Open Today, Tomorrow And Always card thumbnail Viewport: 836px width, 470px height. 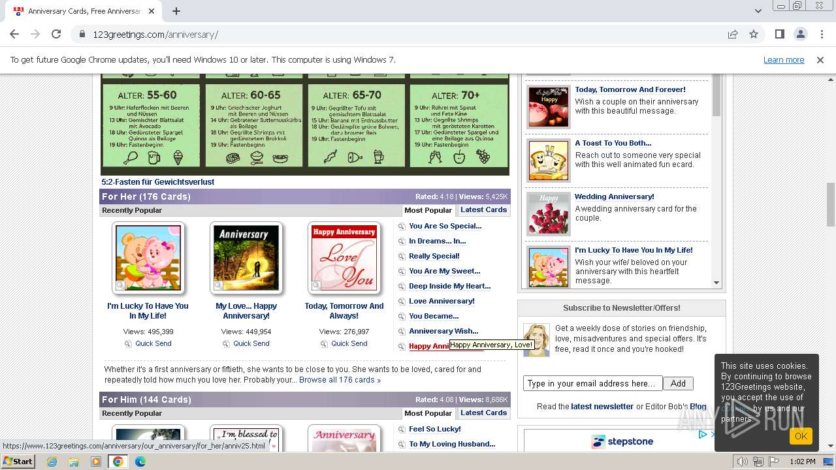(344, 258)
